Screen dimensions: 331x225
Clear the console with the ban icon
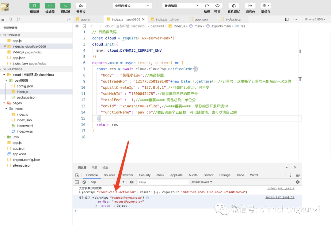pos(84,182)
